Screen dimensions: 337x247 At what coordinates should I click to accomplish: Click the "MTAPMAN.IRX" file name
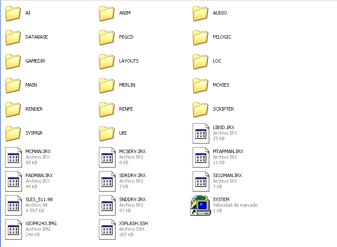click(228, 151)
